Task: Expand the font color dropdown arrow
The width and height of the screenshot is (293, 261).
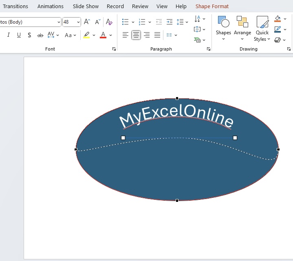Action: click(x=110, y=35)
